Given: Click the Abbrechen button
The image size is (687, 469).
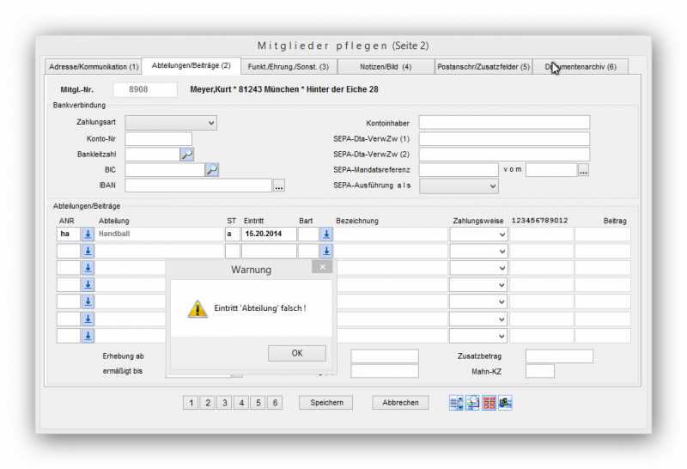Looking at the screenshot, I should pyautogui.click(x=400, y=403).
